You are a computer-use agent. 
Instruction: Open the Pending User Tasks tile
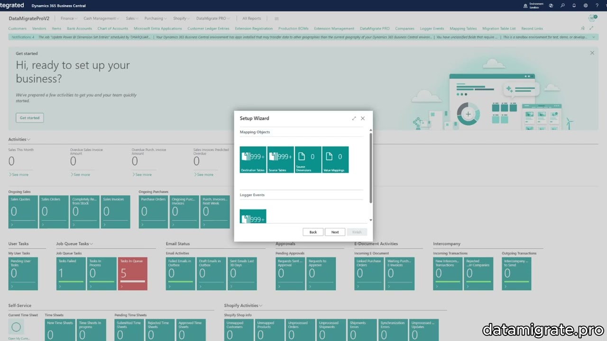click(23, 274)
